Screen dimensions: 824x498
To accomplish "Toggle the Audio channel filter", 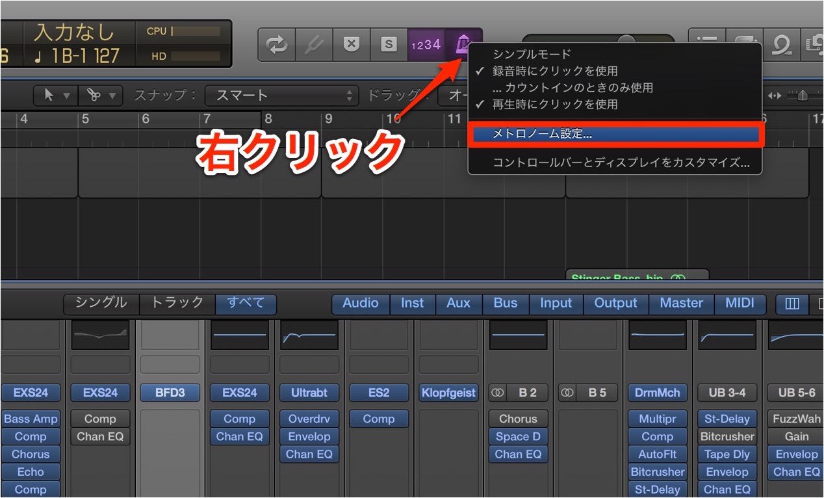I will (x=361, y=303).
